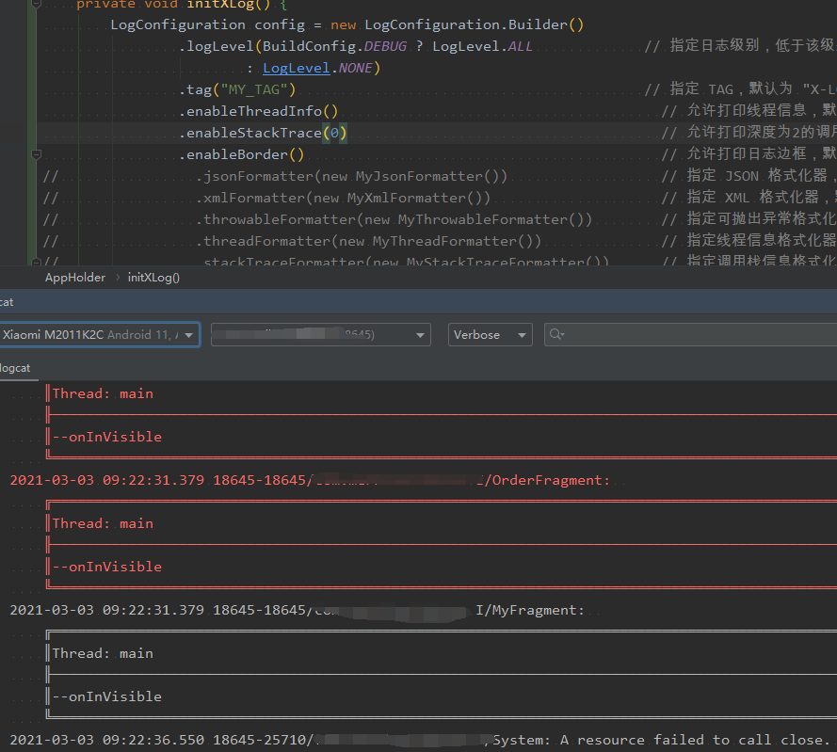This screenshot has width=837, height=752.
Task: Open the Verbose log level dropdown
Action: tap(490, 334)
